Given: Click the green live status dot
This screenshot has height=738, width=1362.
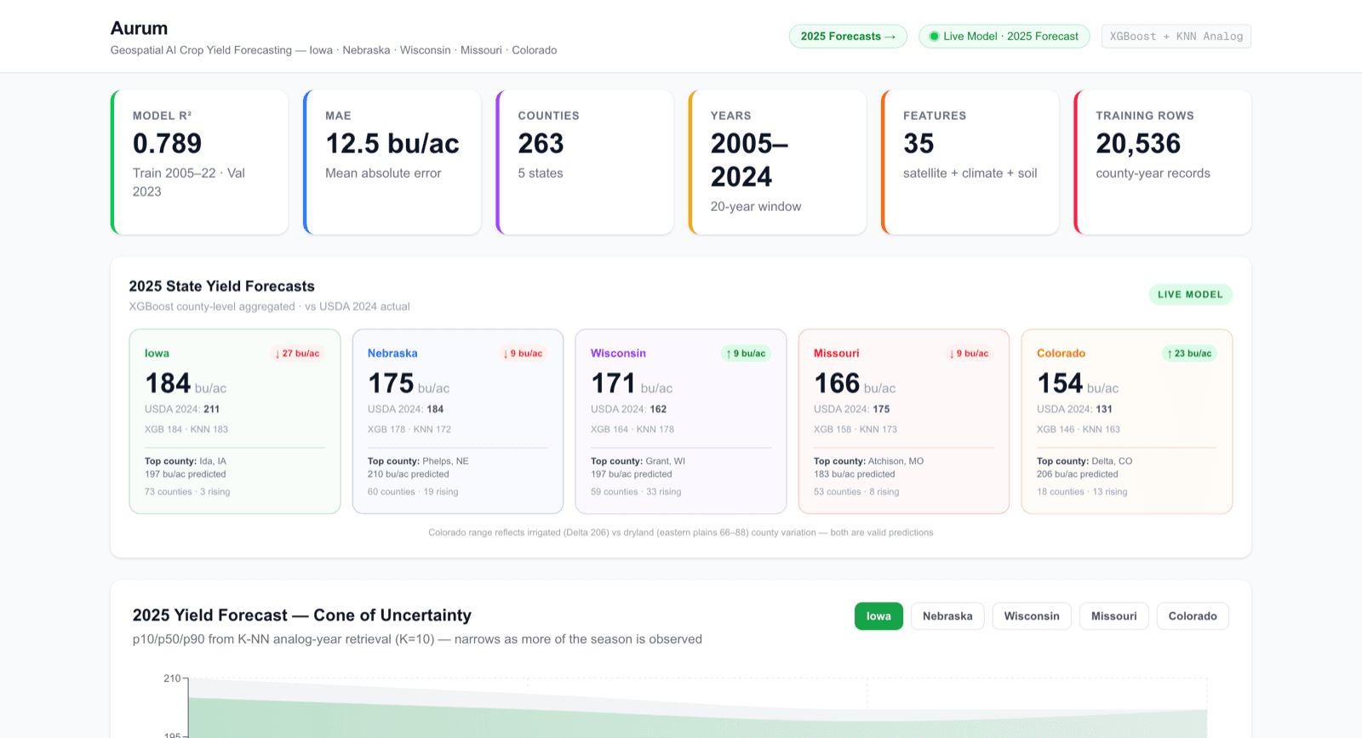Looking at the screenshot, I should tap(934, 37).
